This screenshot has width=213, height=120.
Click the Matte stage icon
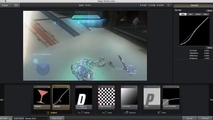point(81,113)
